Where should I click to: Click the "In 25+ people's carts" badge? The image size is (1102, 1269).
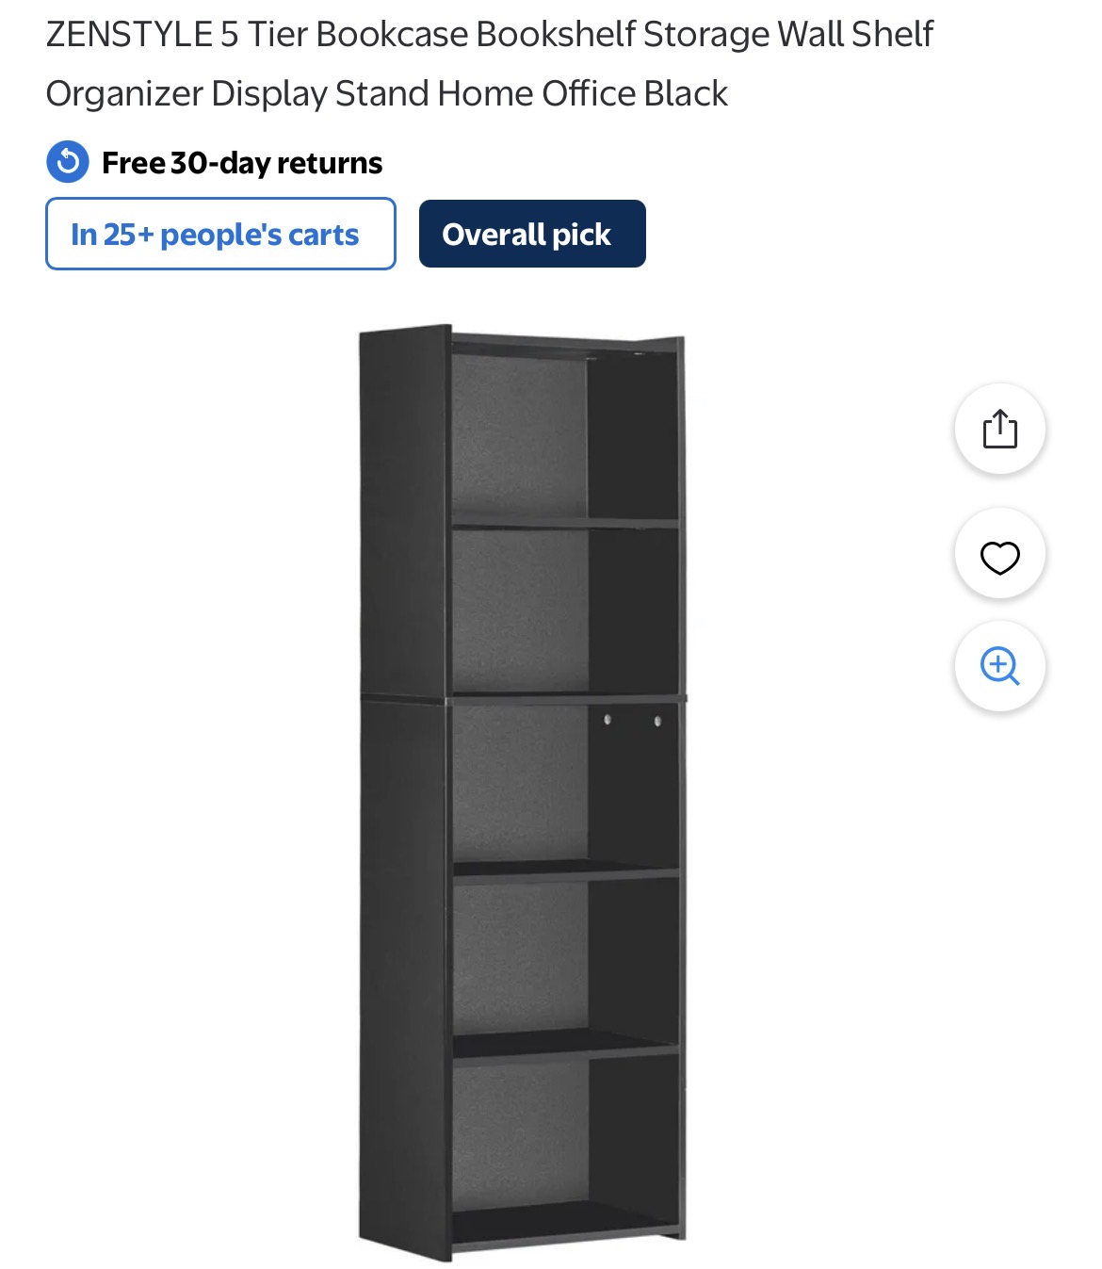220,234
